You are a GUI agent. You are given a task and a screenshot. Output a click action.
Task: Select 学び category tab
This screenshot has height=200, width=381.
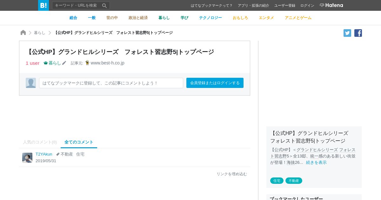click(x=184, y=18)
